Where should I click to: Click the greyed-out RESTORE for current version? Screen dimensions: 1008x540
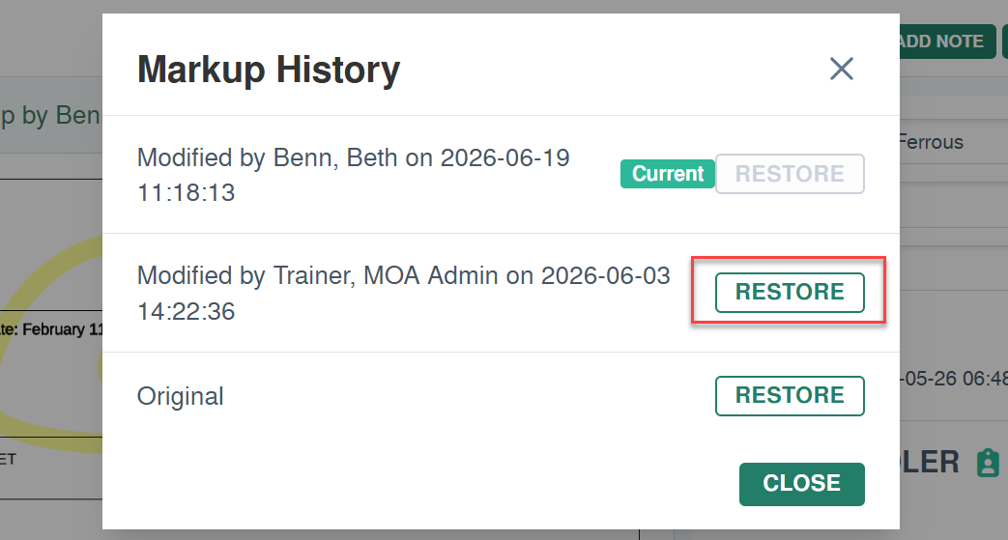click(x=790, y=174)
